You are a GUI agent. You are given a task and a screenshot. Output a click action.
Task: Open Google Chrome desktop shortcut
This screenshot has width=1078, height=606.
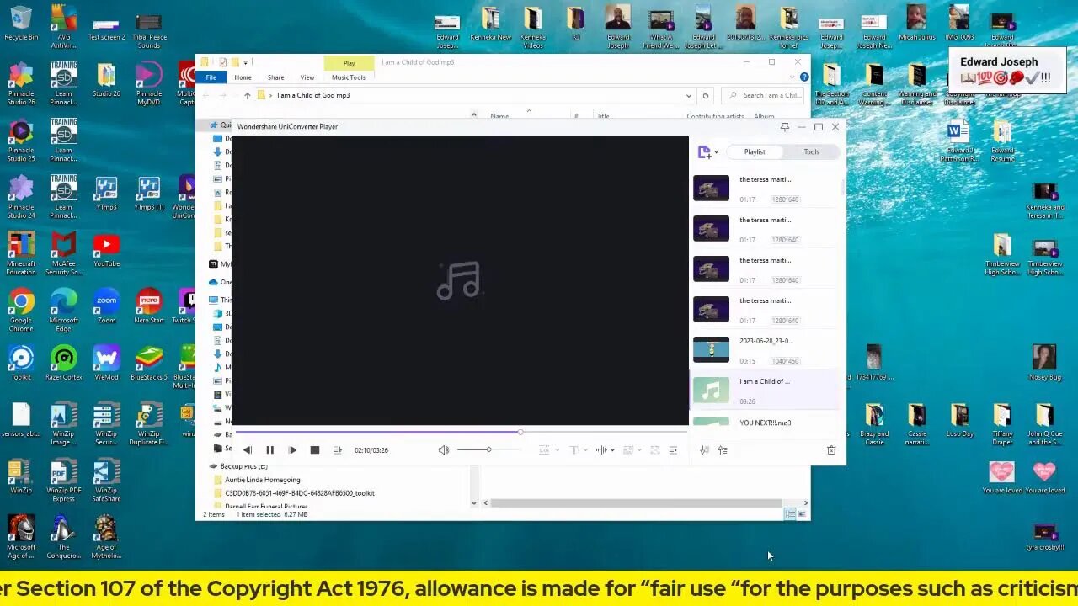[x=21, y=310]
